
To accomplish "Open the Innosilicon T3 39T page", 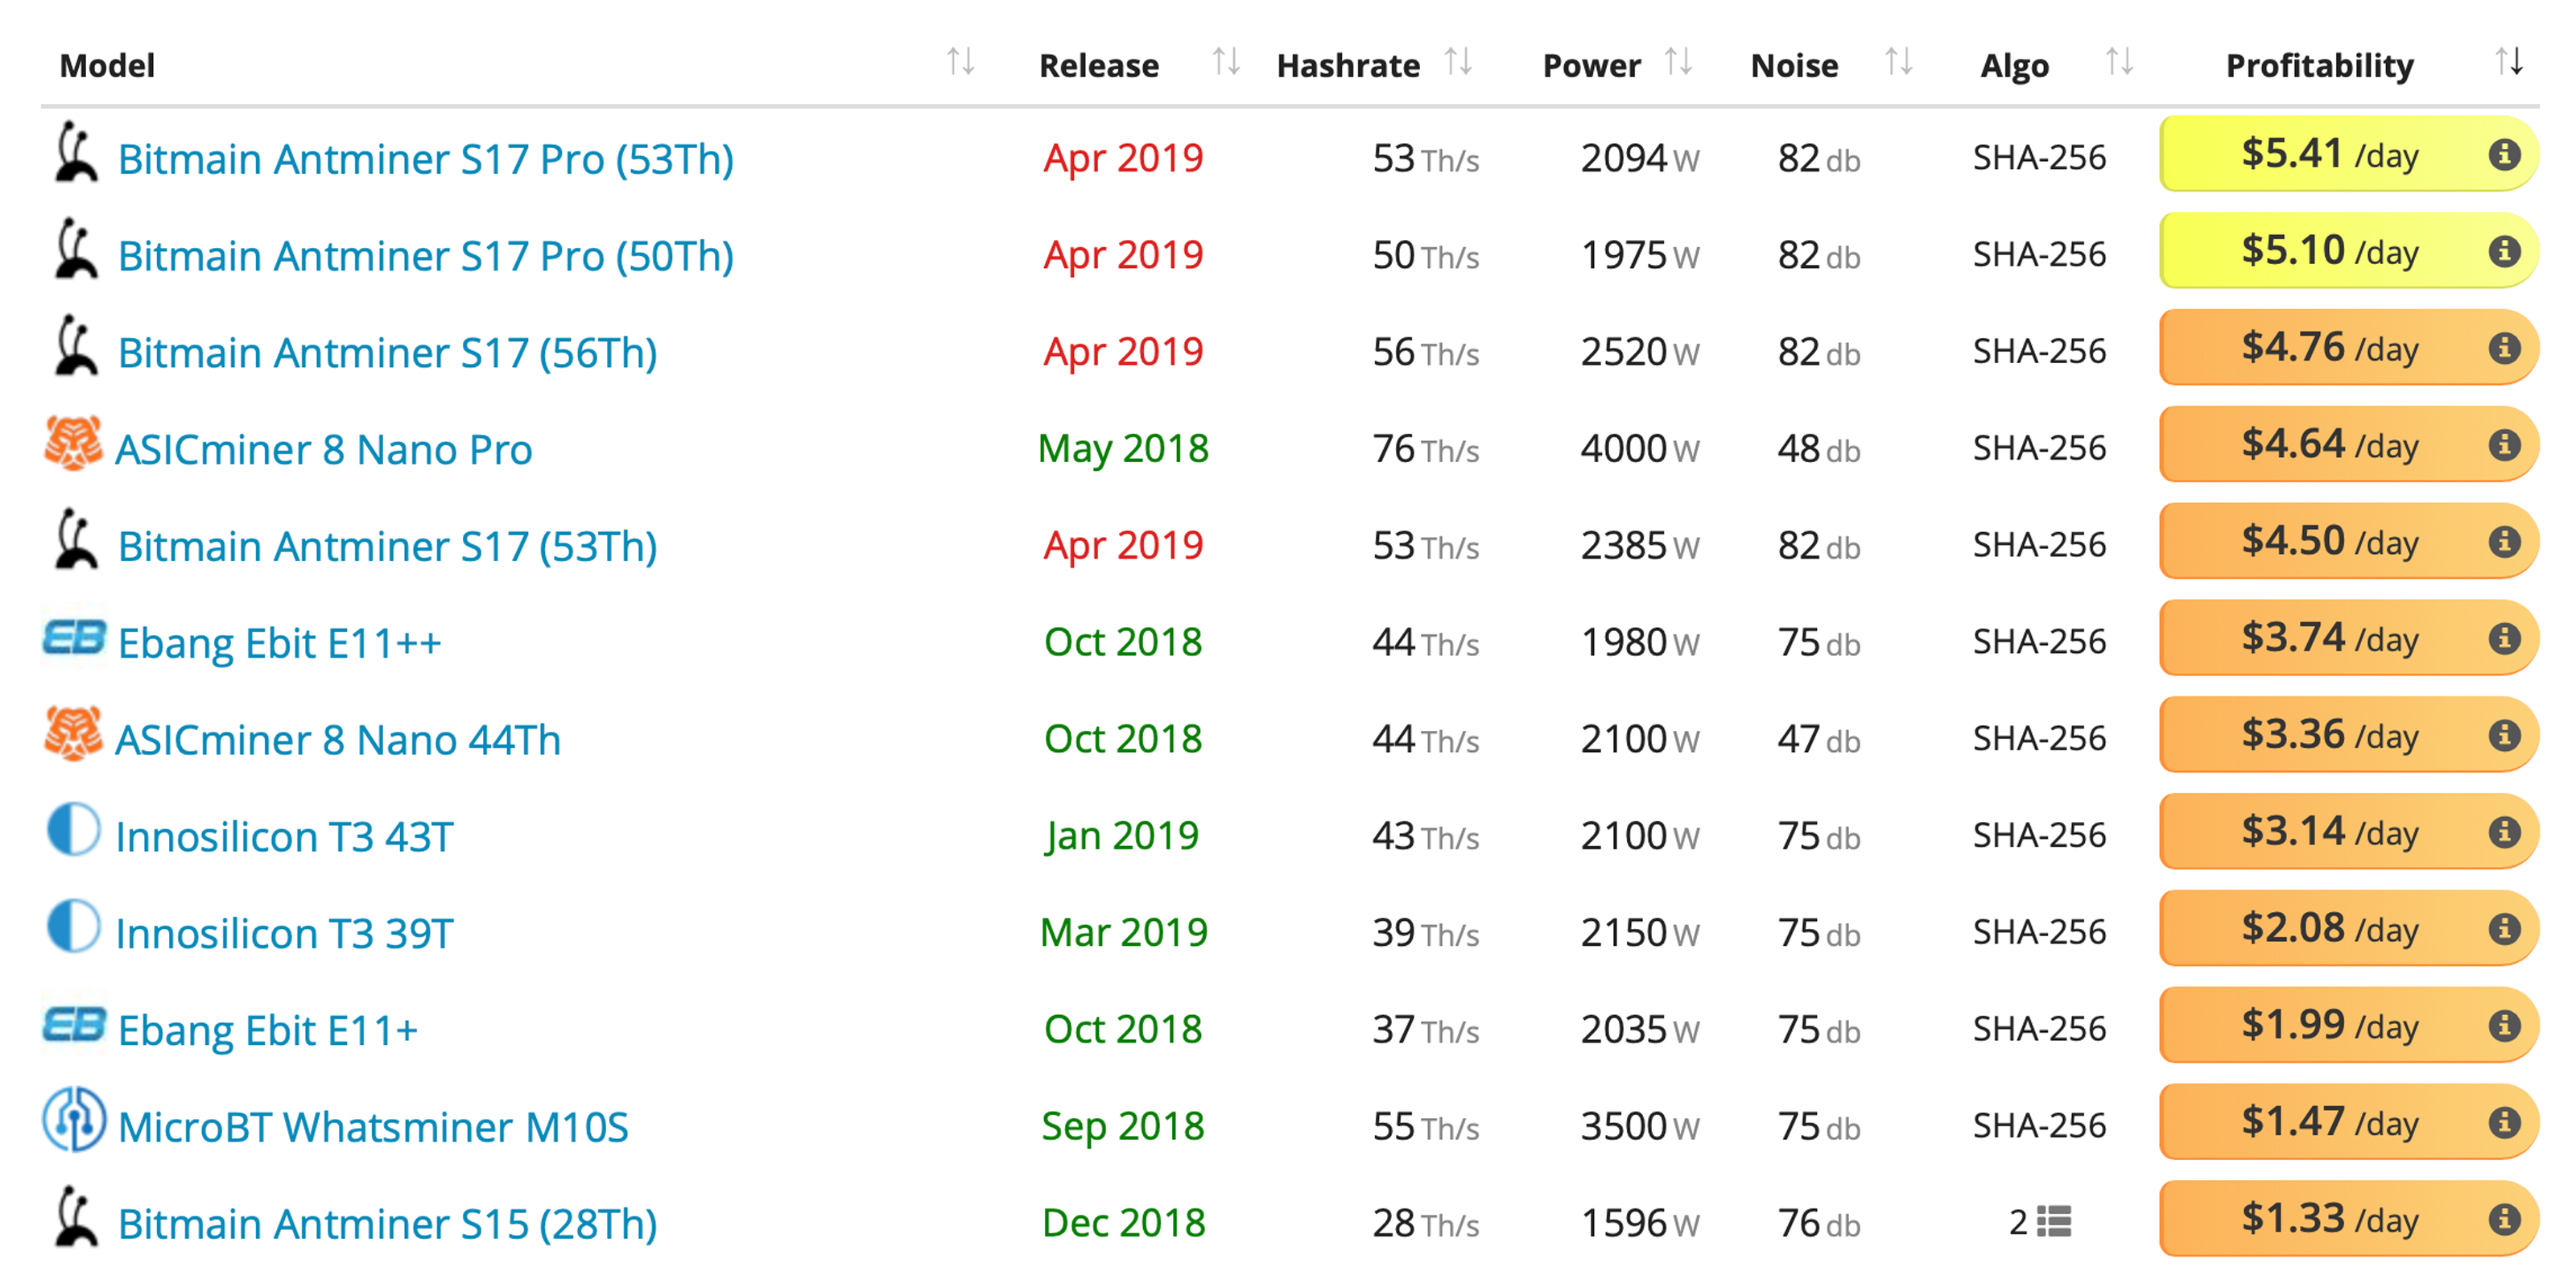I will tap(284, 931).
